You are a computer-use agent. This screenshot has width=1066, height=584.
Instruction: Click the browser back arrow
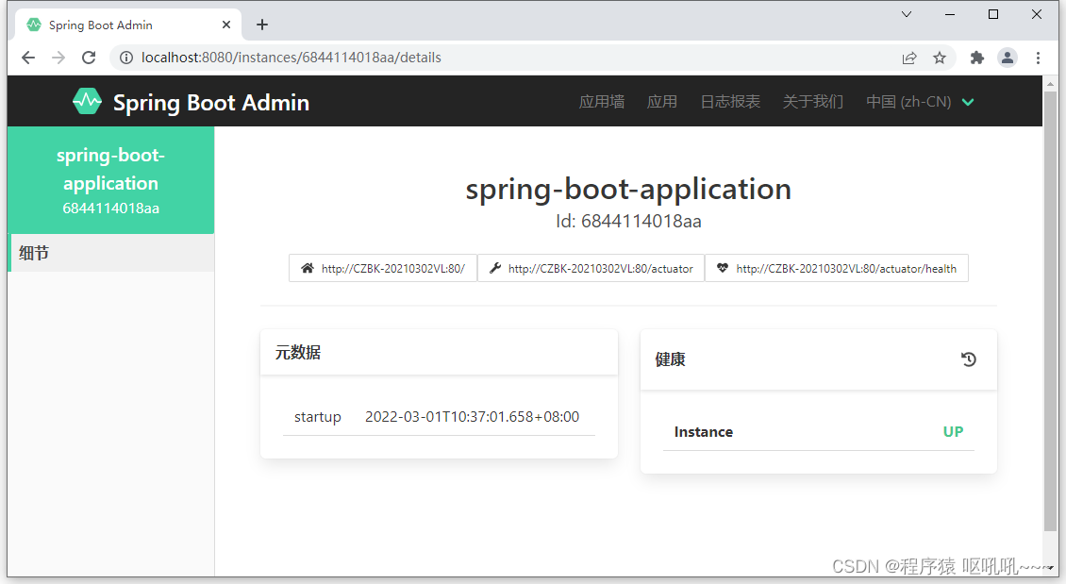28,58
